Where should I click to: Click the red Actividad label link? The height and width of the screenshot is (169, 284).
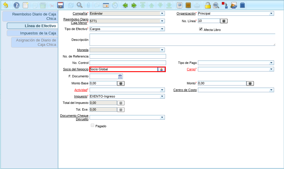point(81,90)
